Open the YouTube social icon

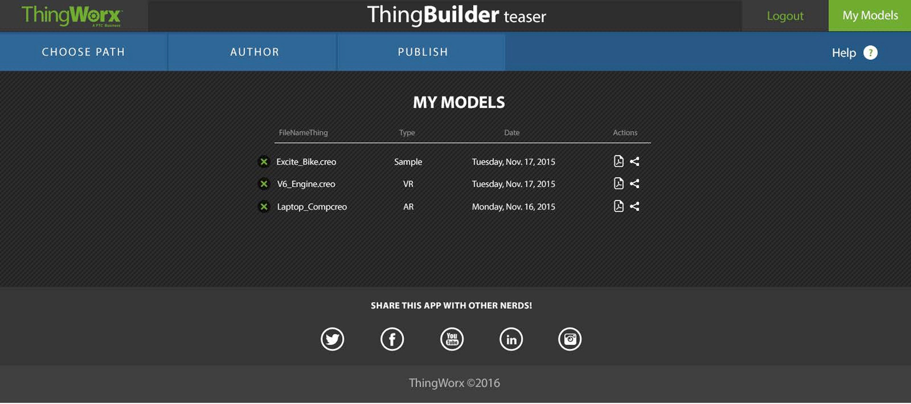point(452,339)
